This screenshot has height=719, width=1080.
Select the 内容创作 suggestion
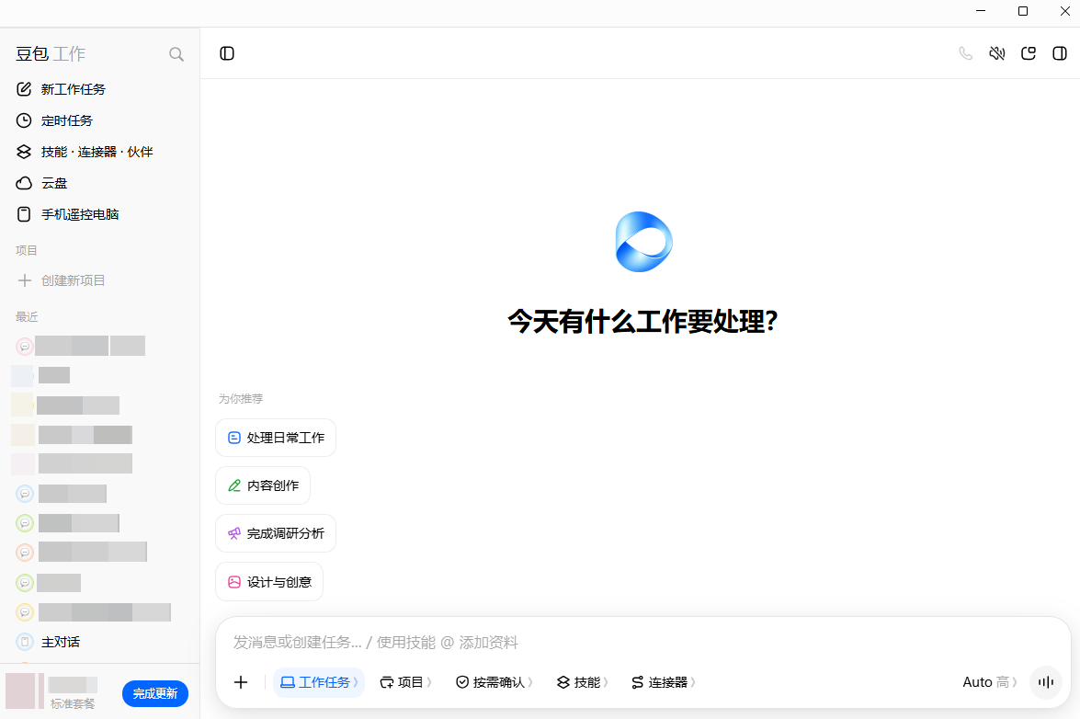(263, 485)
